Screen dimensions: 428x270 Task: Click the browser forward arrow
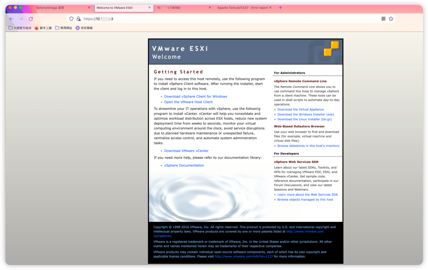[x=21, y=19]
